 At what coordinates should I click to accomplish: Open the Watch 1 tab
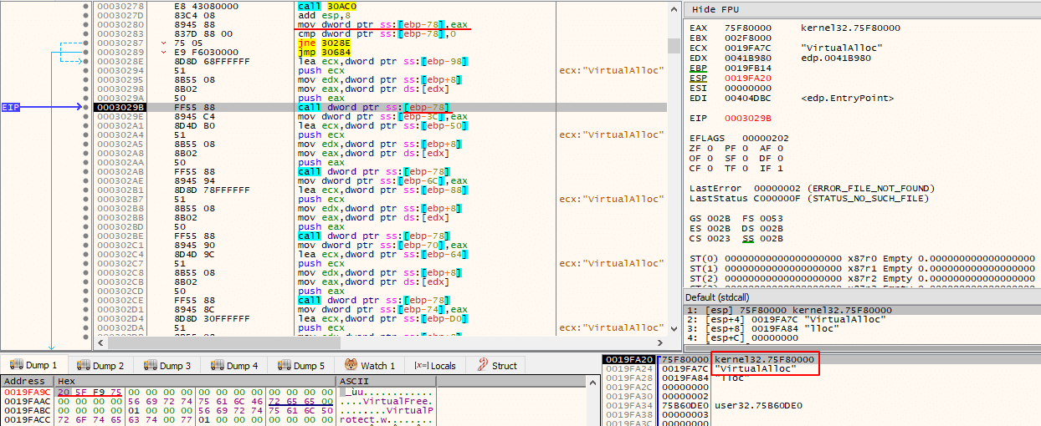click(x=370, y=365)
